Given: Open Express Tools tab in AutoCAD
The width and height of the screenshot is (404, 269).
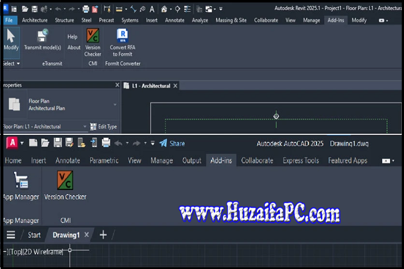Looking at the screenshot, I should click(301, 161).
